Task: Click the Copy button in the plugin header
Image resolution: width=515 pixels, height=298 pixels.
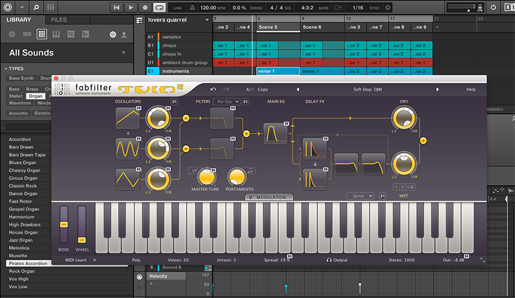Action: tap(263, 89)
